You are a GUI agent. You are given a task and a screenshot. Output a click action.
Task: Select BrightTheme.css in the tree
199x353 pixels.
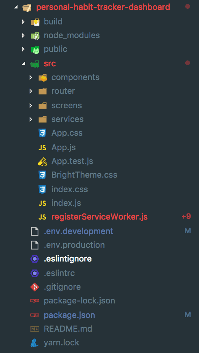coord(84,175)
